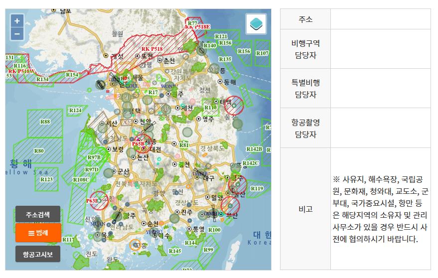Click the R124 zone label
438x278 pixels.
[75, 110]
